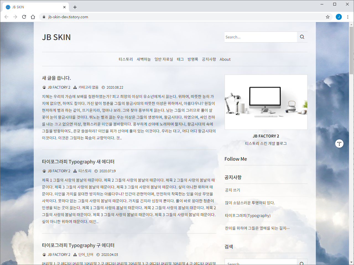Open the 공지사항 navigation menu item

[x=209, y=59]
